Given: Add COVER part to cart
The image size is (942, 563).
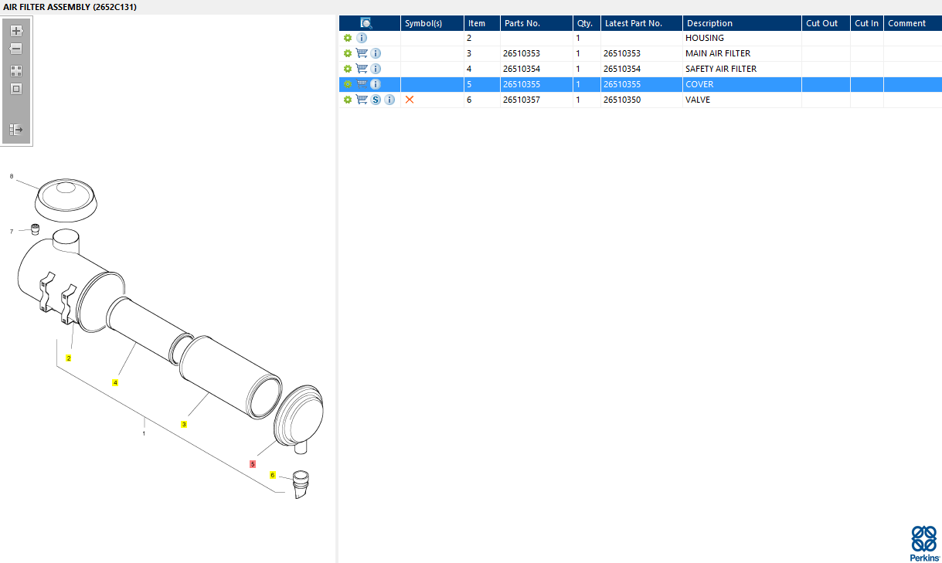Looking at the screenshot, I should 362,84.
